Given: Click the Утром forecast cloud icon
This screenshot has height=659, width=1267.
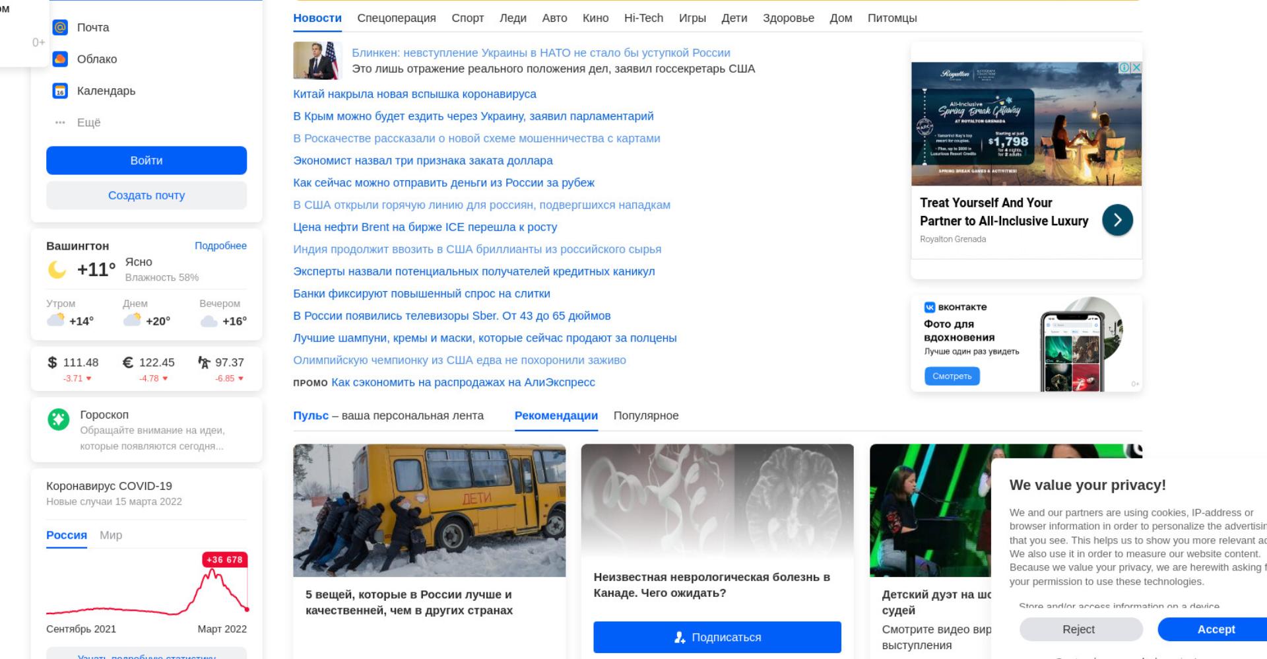Looking at the screenshot, I should [55, 320].
